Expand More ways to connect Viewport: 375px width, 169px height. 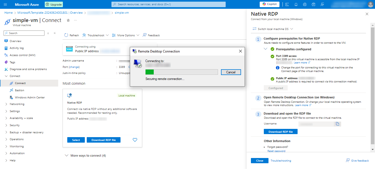(85, 156)
